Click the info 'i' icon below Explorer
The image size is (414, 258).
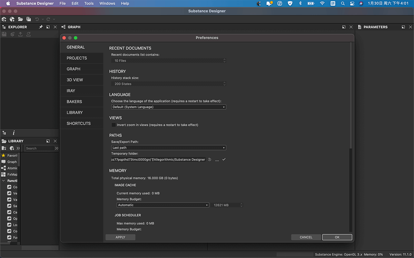(x=14, y=133)
